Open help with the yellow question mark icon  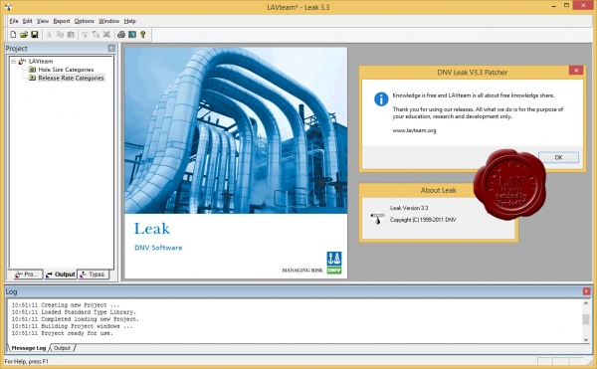142,35
